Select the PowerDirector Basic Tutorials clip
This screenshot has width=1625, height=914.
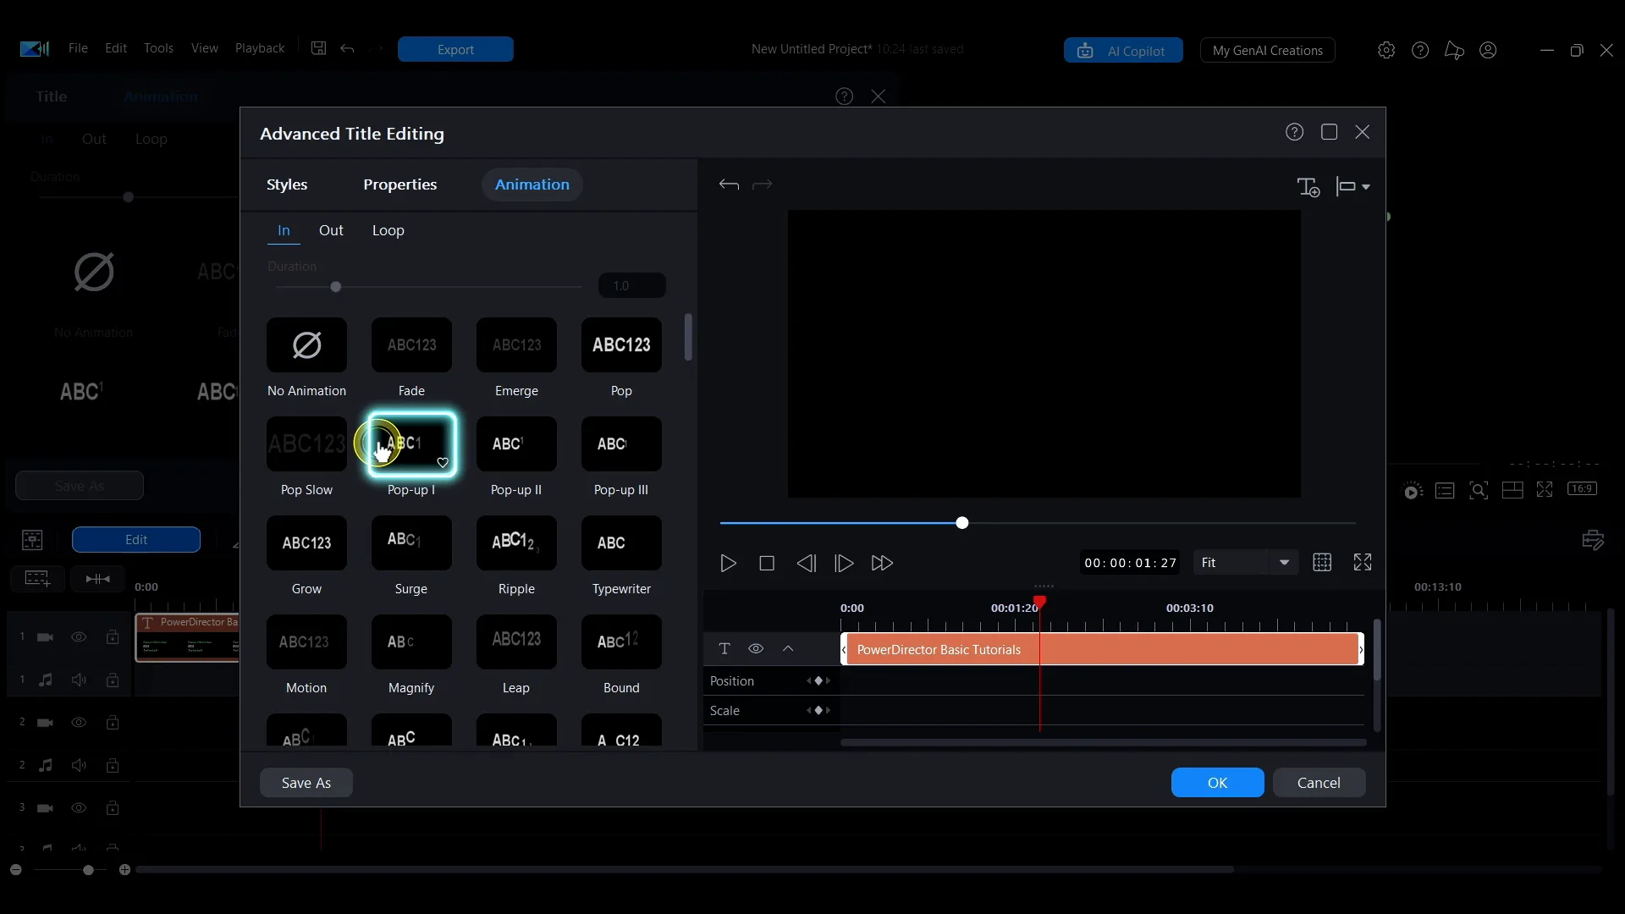[1102, 649]
